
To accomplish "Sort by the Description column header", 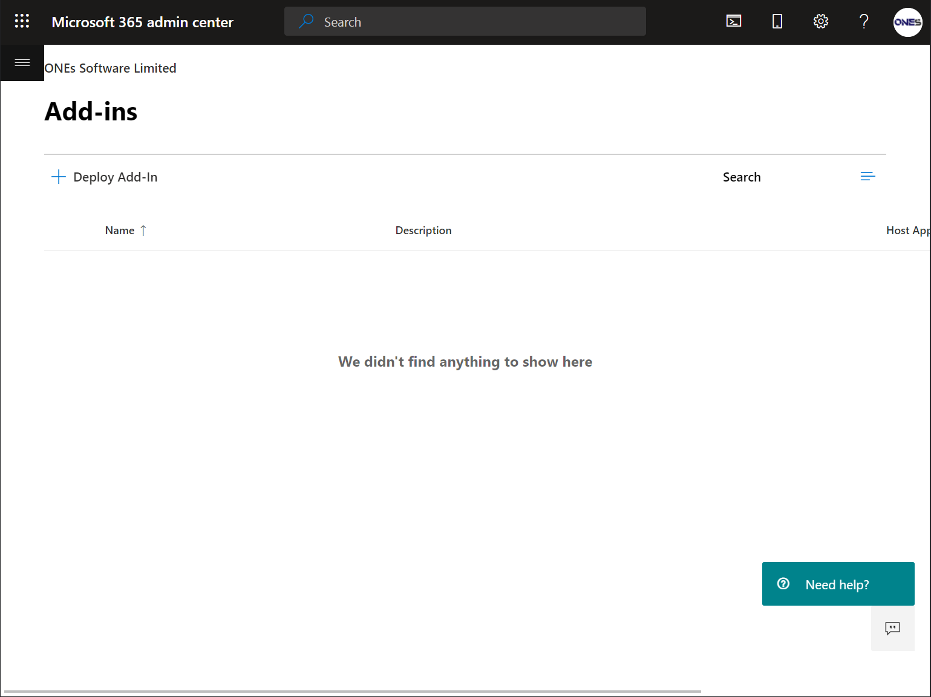I will [x=423, y=231].
